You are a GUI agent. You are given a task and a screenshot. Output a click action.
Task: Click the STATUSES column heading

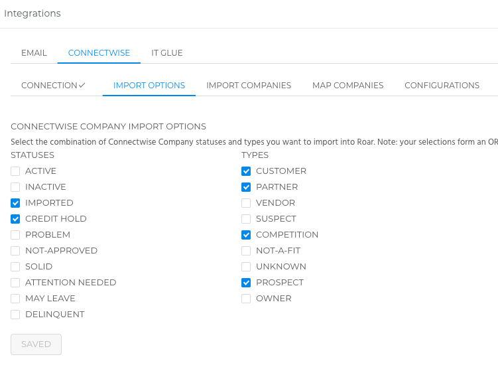point(32,155)
